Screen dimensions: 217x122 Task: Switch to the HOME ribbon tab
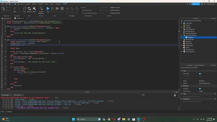click(28, 4)
